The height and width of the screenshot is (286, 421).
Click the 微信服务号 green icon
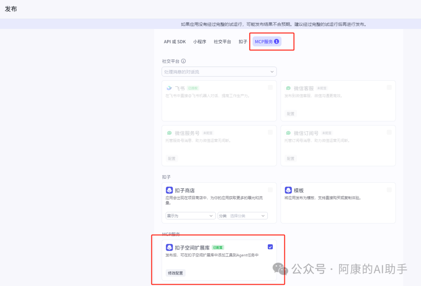tap(169, 133)
